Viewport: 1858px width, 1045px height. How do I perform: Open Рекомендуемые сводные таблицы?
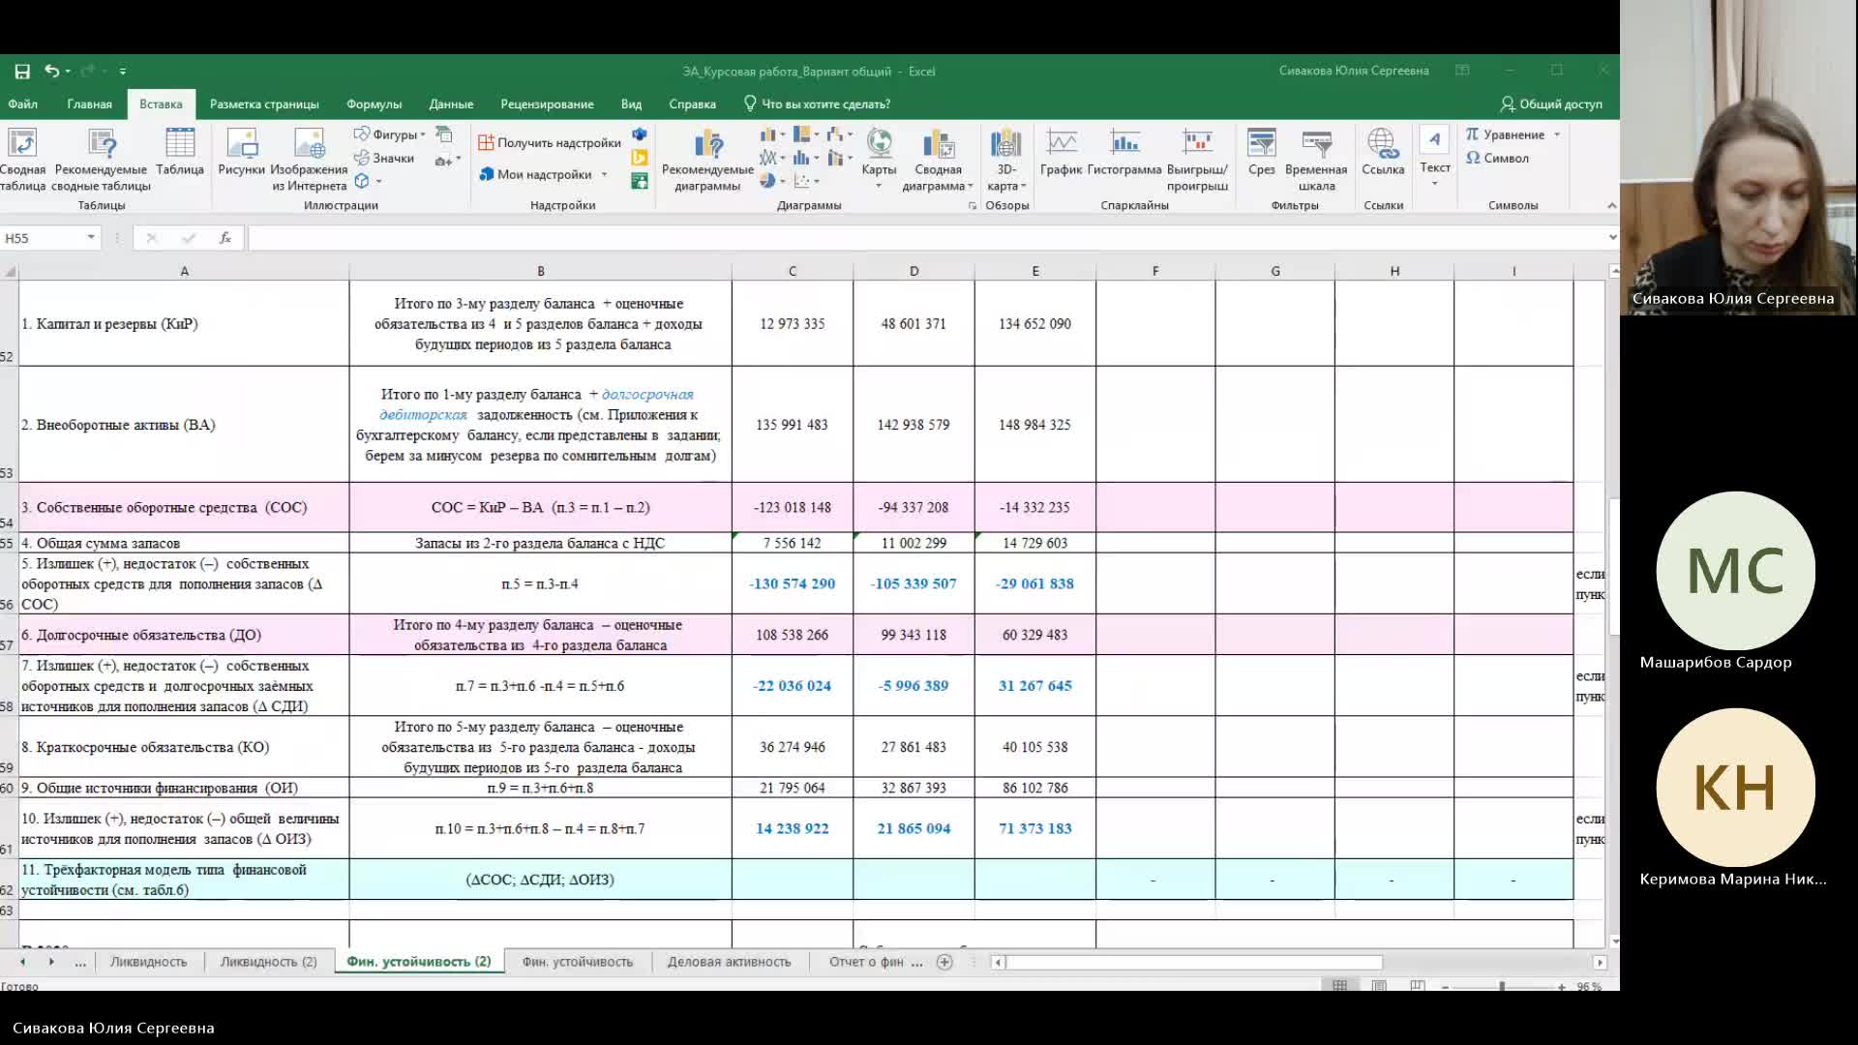pyautogui.click(x=101, y=160)
